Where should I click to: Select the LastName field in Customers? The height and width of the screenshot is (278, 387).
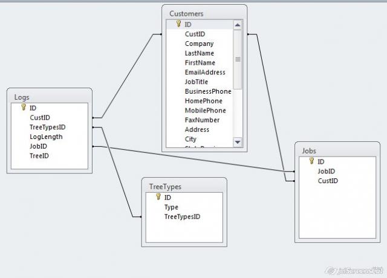tap(200, 53)
